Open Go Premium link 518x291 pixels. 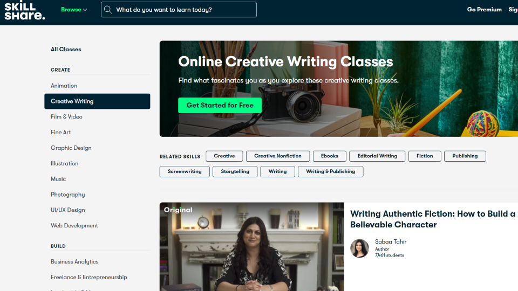[485, 10]
